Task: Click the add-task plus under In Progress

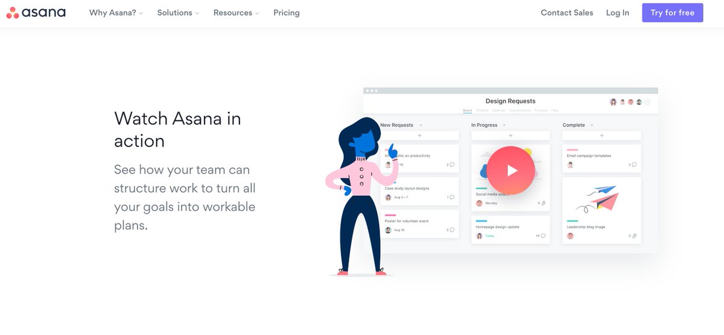Action: (510, 136)
